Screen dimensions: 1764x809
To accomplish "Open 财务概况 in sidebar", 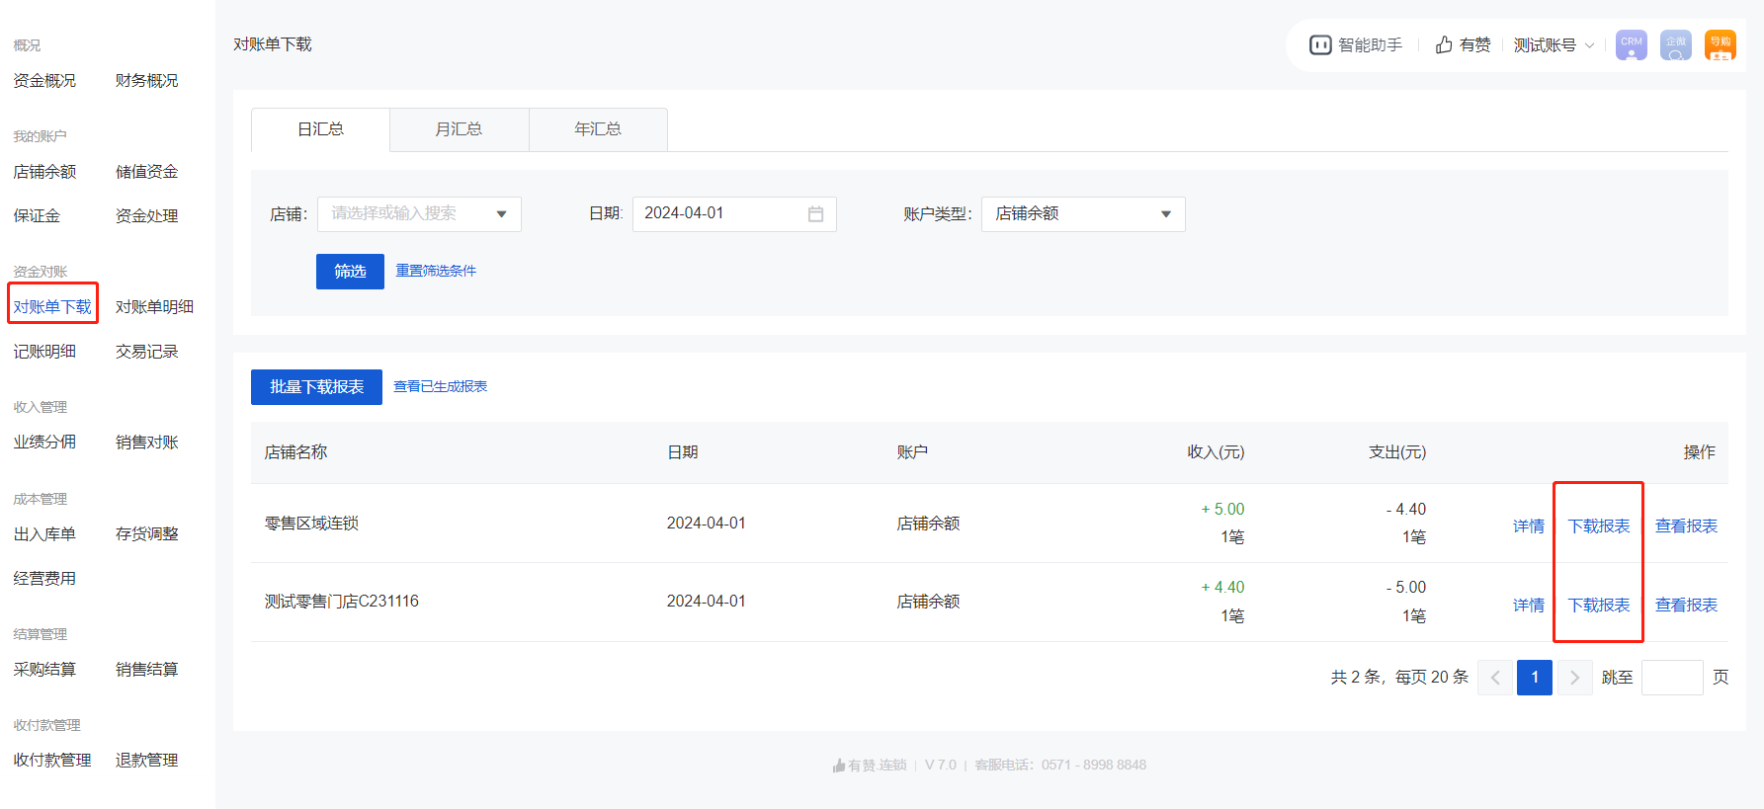I will pyautogui.click(x=146, y=81).
